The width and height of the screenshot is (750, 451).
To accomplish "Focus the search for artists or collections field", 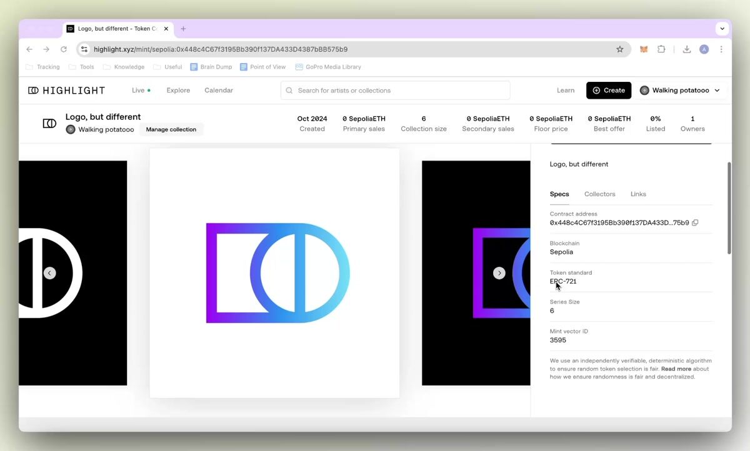I will [x=395, y=91].
